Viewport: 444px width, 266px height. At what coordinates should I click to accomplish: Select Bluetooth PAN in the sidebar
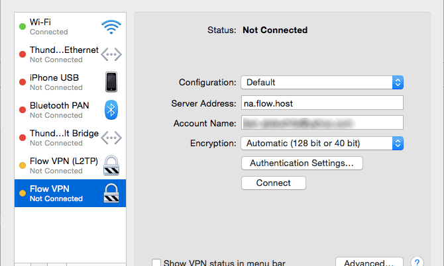tap(60, 110)
